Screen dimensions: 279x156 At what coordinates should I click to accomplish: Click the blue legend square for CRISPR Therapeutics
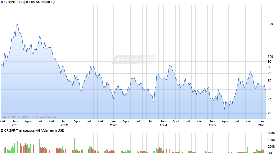pos(2,2)
